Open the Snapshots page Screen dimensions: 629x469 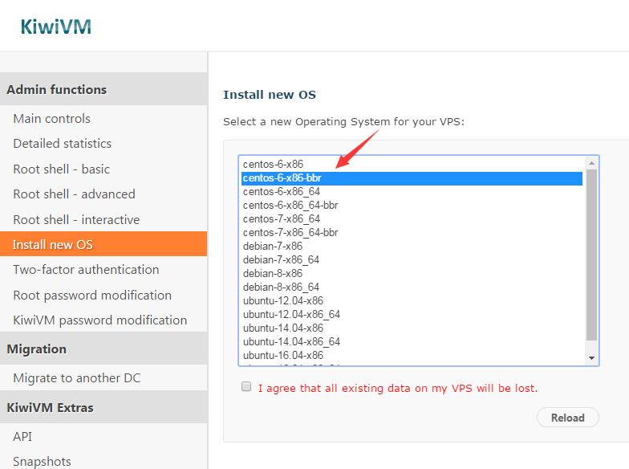point(42,461)
